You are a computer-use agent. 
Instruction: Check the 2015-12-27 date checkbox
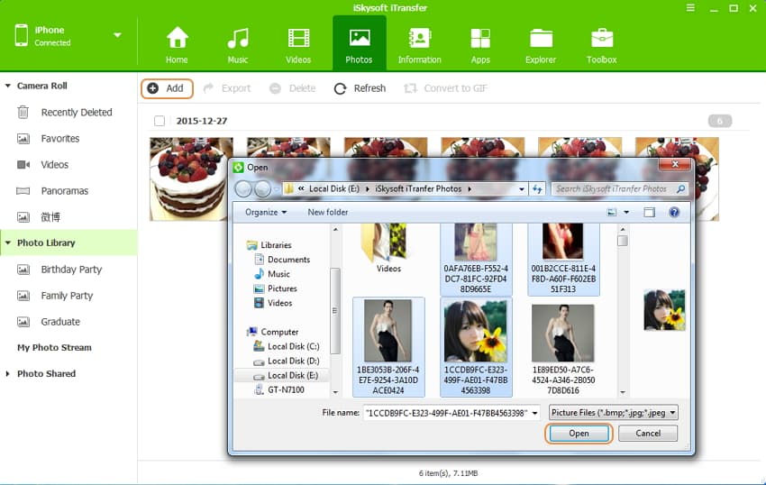click(x=160, y=121)
